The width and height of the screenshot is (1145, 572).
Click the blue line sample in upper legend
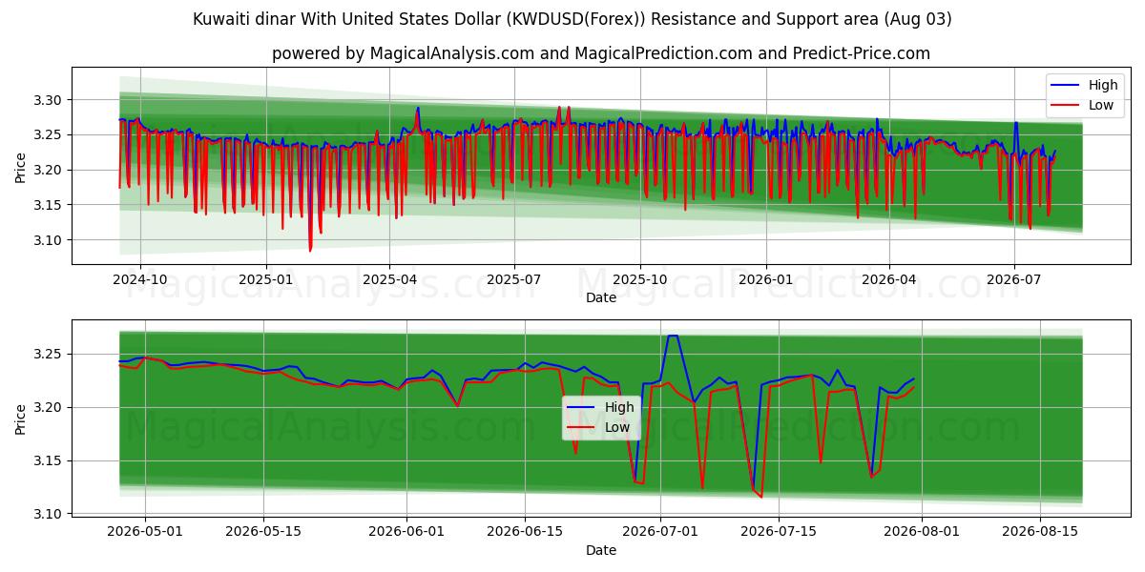(x=1066, y=86)
